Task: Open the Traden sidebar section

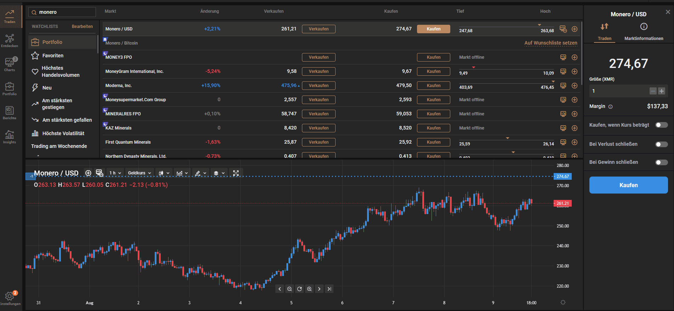Action: [x=10, y=16]
